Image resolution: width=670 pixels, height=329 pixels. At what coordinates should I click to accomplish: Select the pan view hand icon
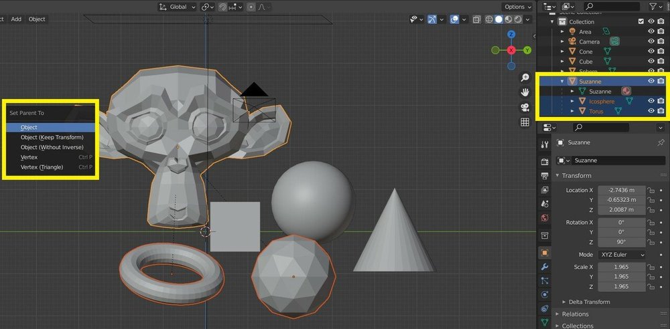pos(525,92)
